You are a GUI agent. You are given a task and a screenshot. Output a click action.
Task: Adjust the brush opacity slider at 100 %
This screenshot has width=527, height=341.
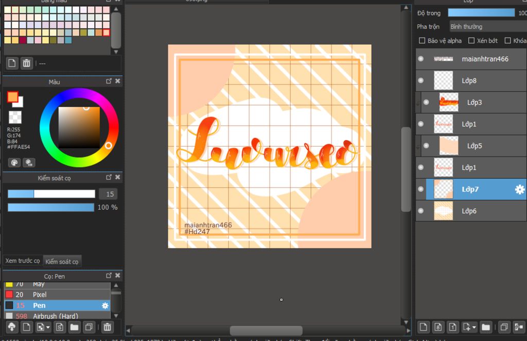click(51, 207)
